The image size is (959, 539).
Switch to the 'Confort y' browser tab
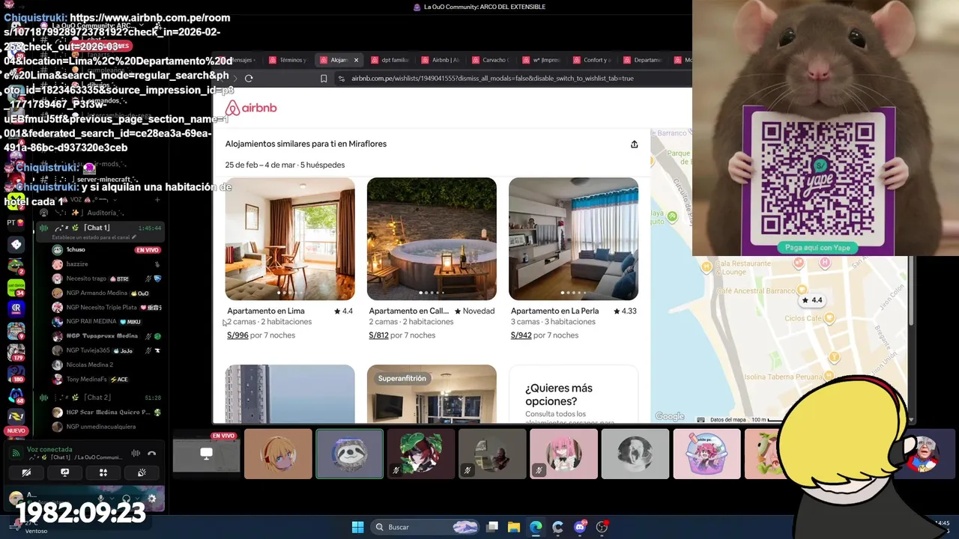(x=592, y=60)
